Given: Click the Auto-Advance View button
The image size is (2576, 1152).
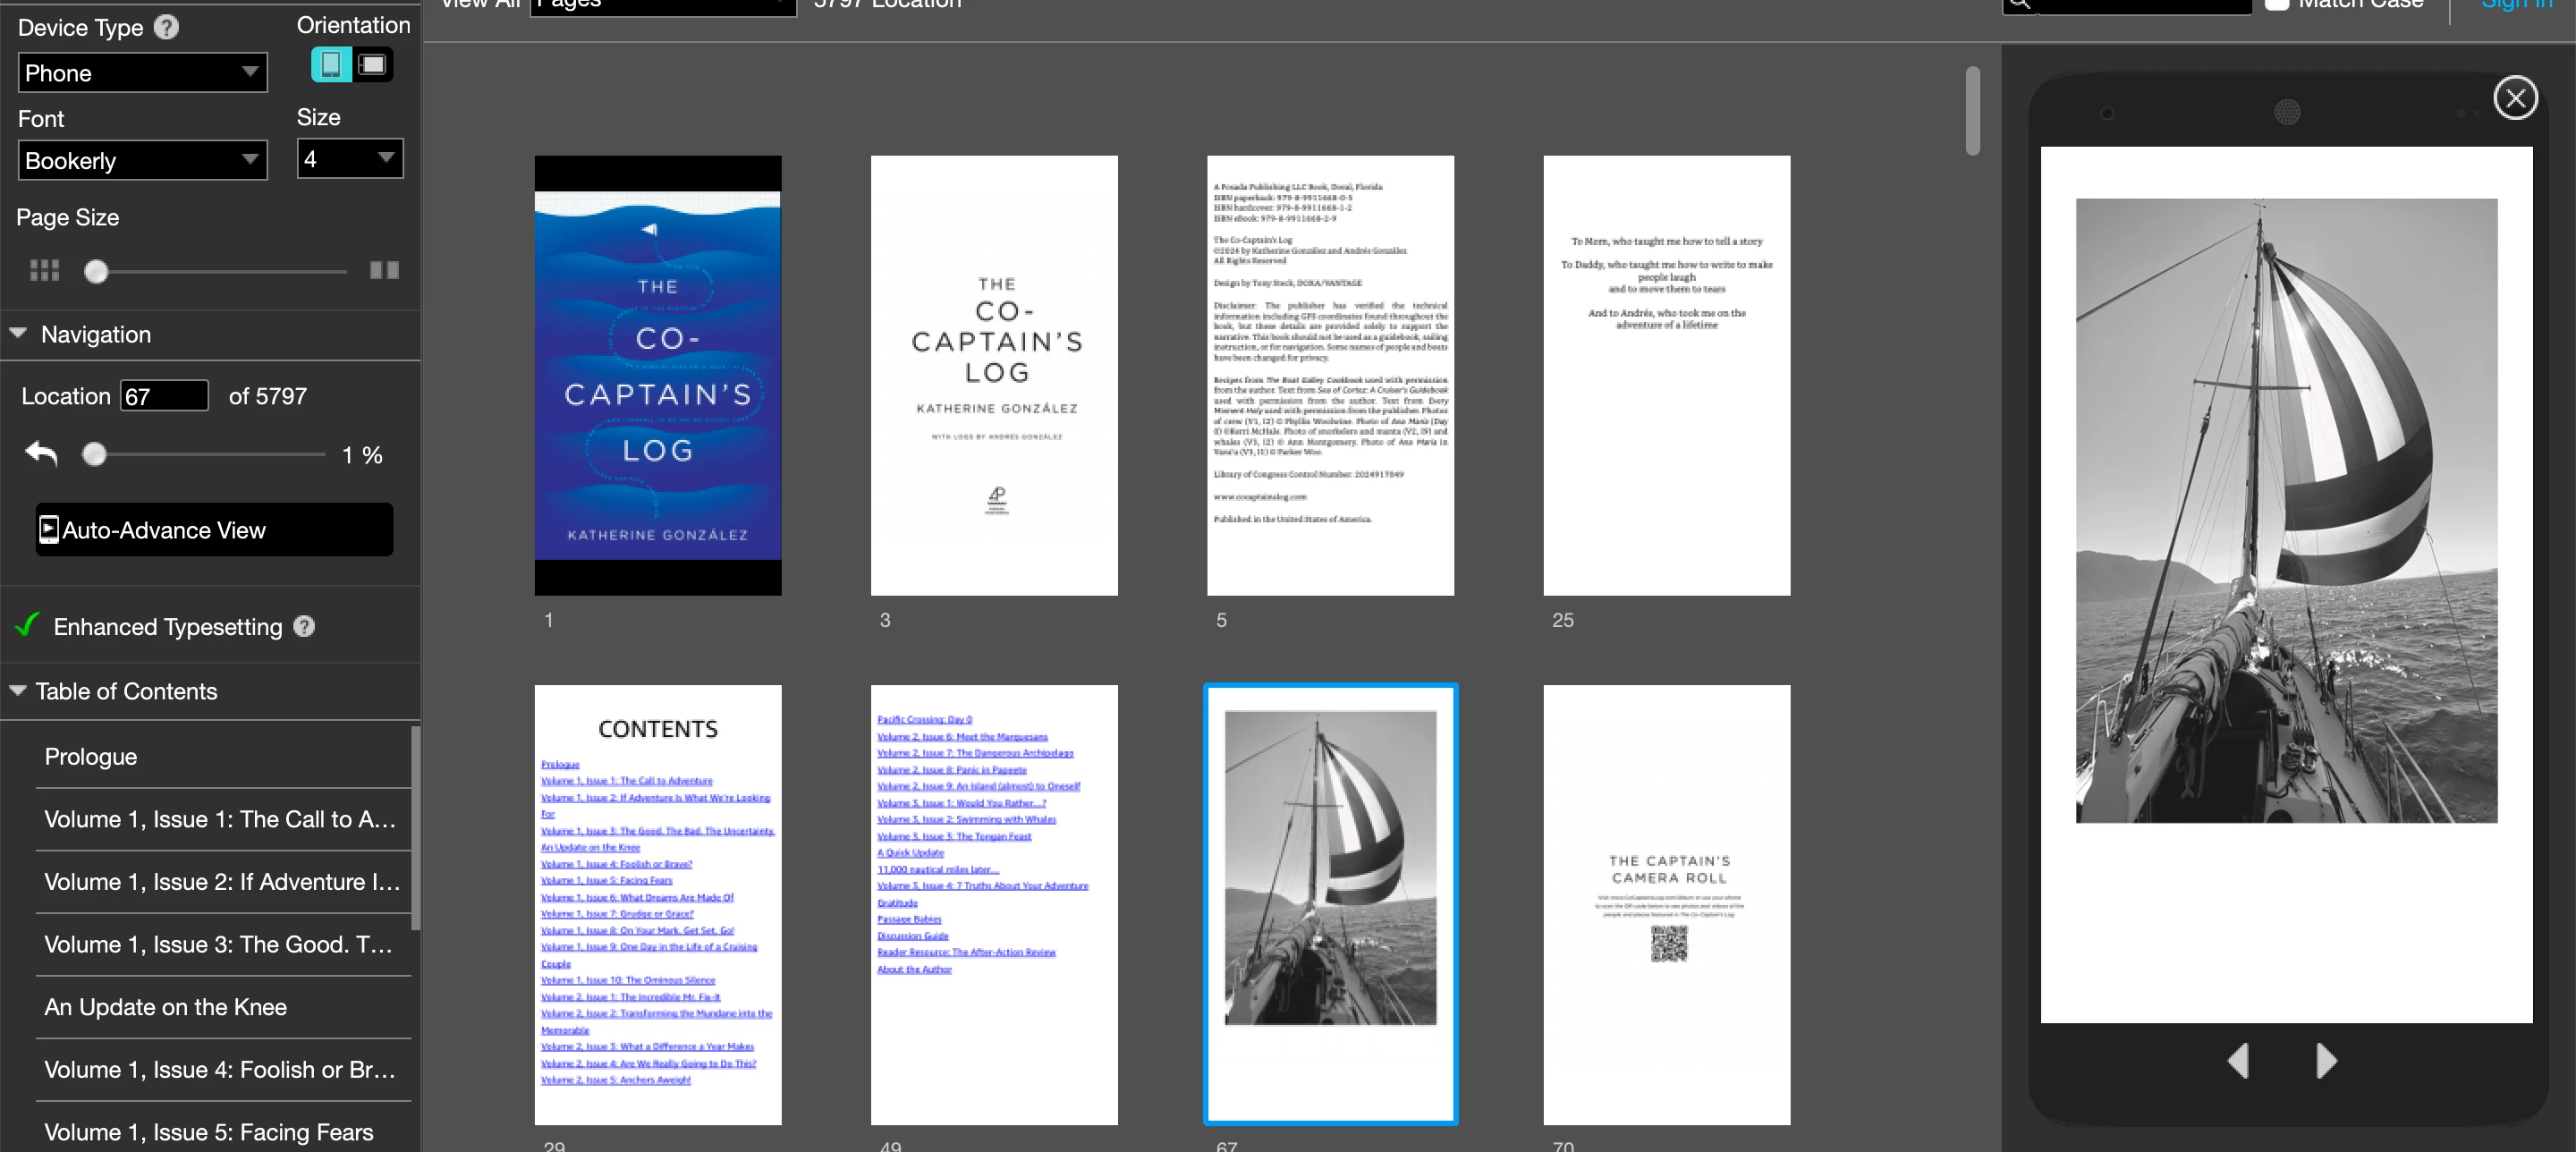Looking at the screenshot, I should tap(214, 530).
